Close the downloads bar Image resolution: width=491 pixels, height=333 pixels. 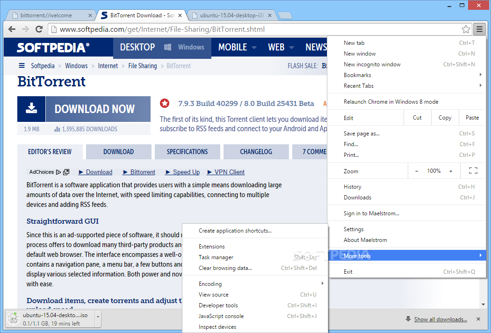pos(478,319)
